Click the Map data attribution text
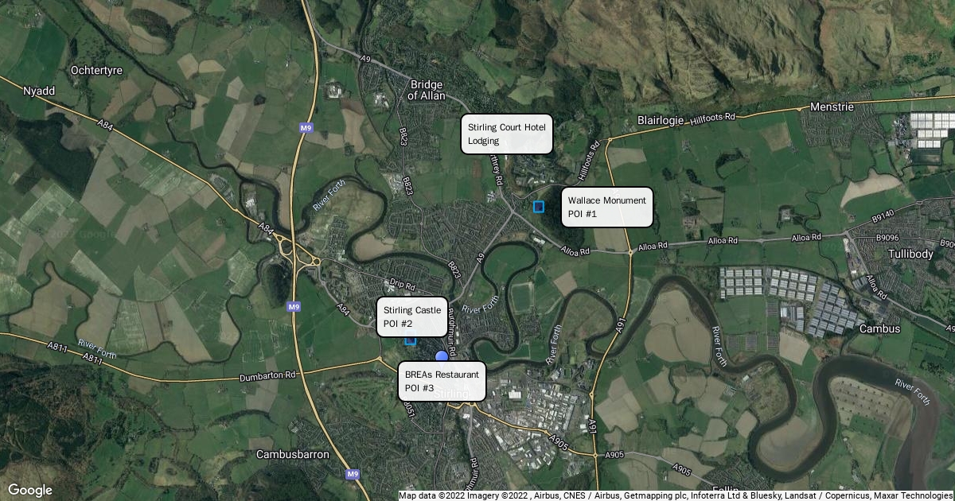This screenshot has width=955, height=501. pyautogui.click(x=676, y=495)
